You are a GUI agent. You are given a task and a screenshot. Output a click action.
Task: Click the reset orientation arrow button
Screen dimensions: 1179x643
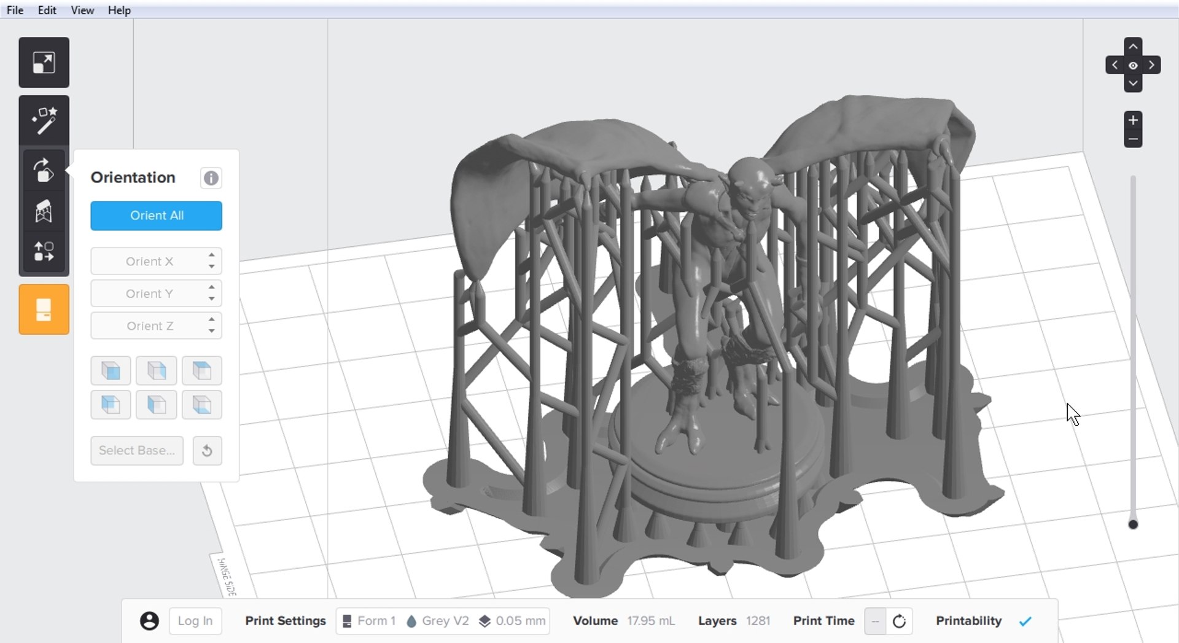207,451
